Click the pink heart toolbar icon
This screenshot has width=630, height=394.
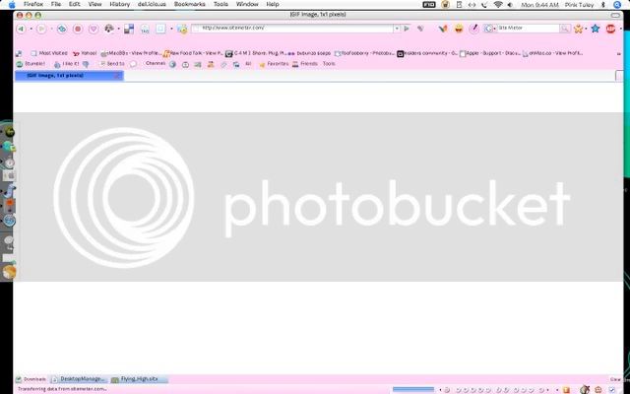click(94, 29)
